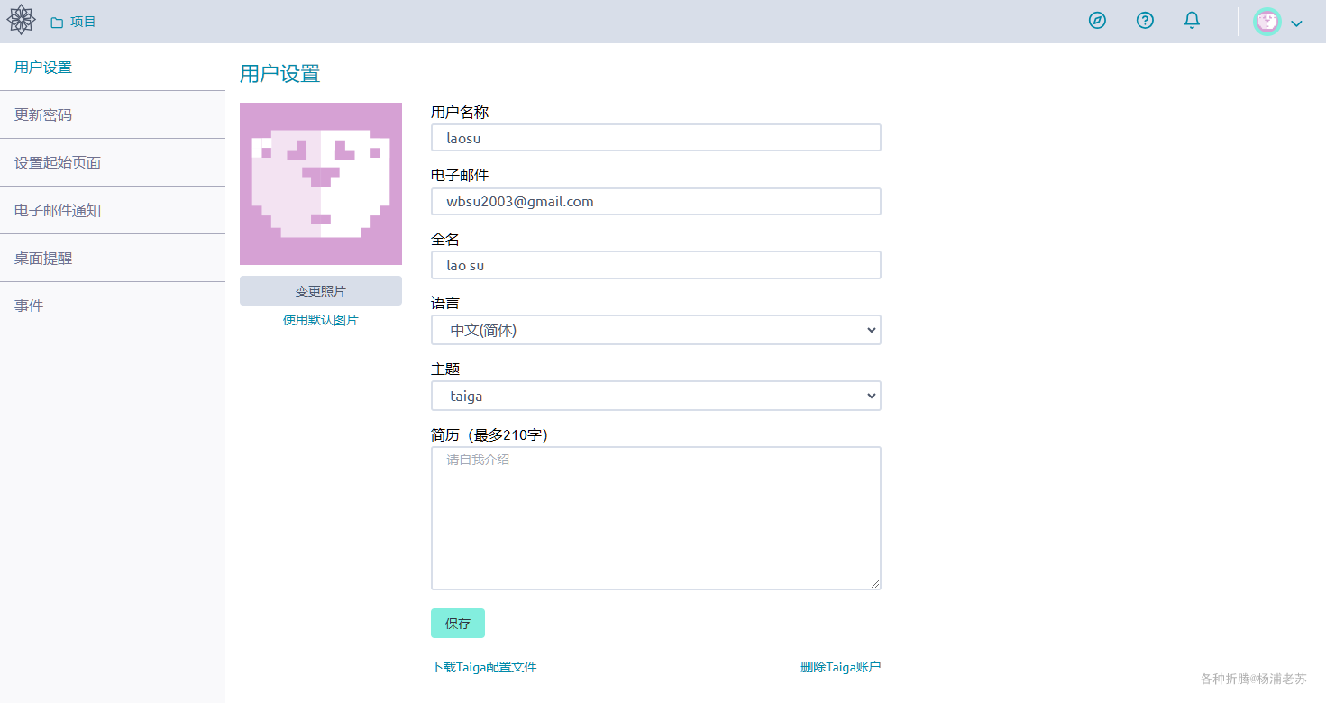Screen dimensions: 1326x703
Task: Open the 项目 projects folder icon
Action: point(57,22)
